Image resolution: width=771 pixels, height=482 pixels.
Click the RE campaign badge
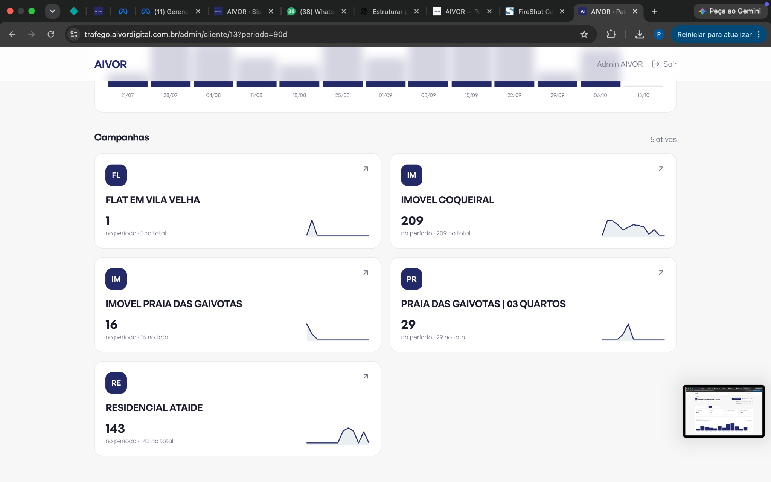(x=116, y=383)
